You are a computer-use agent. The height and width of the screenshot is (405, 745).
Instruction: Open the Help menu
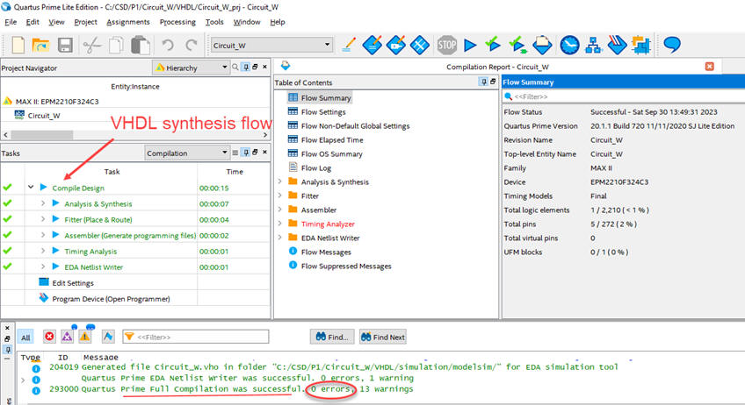pyautogui.click(x=278, y=22)
